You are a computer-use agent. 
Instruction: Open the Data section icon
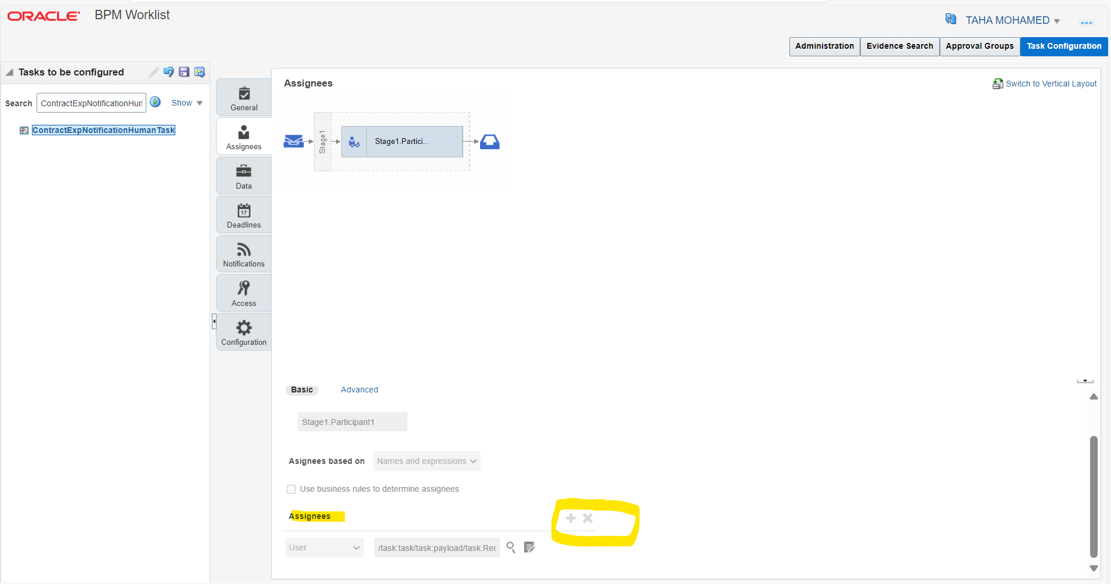[243, 174]
